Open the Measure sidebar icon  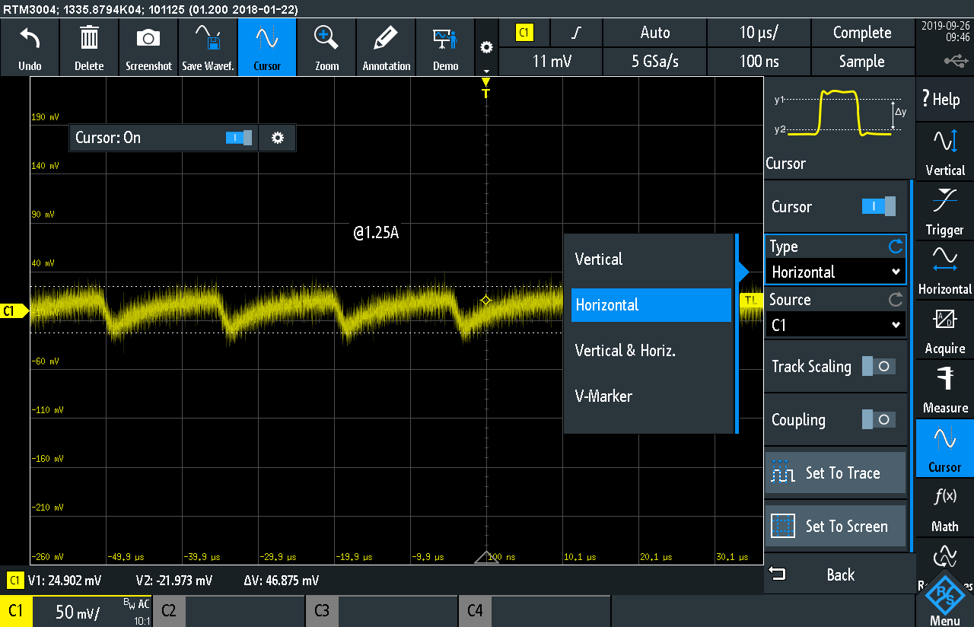945,388
